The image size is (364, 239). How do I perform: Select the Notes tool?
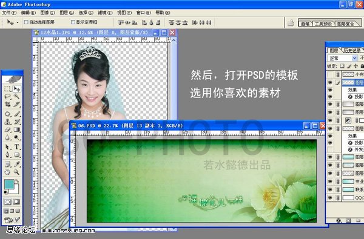point(7,164)
